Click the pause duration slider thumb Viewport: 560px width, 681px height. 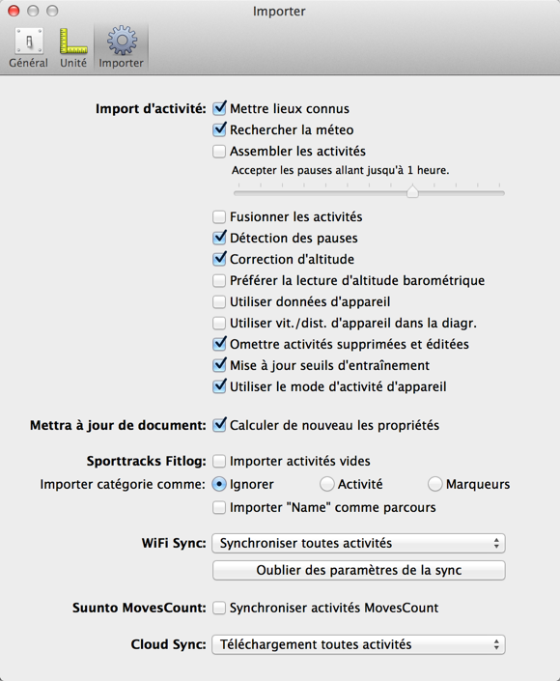click(412, 191)
